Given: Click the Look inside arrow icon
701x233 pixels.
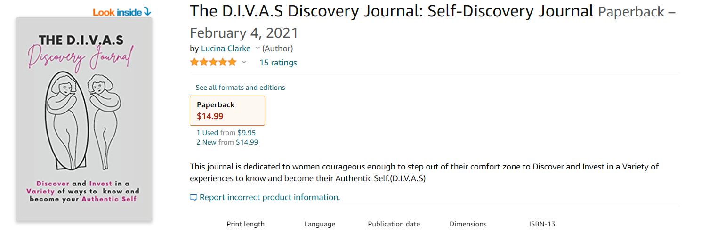Looking at the screenshot, I should (147, 11).
